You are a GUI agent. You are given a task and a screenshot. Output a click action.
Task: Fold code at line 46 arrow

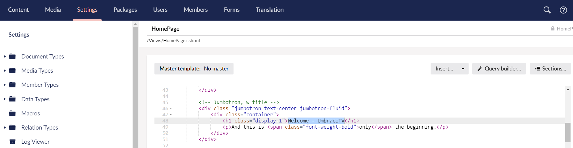pos(171,108)
